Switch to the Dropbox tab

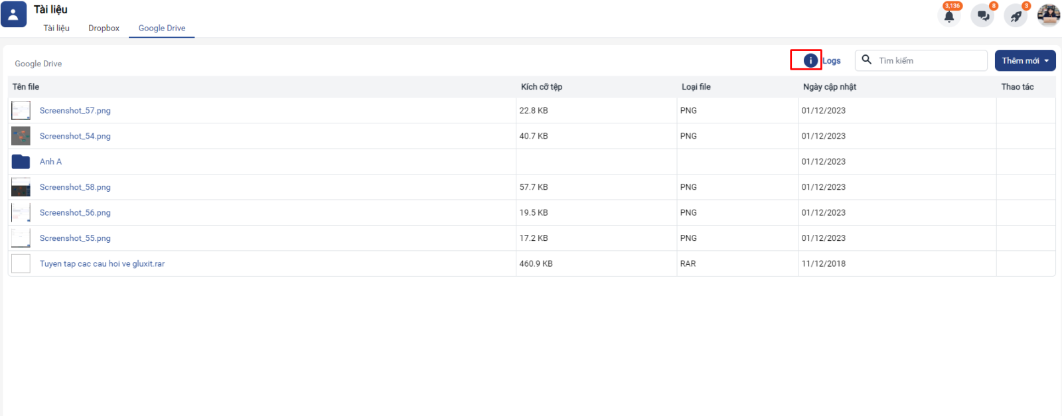coord(104,28)
